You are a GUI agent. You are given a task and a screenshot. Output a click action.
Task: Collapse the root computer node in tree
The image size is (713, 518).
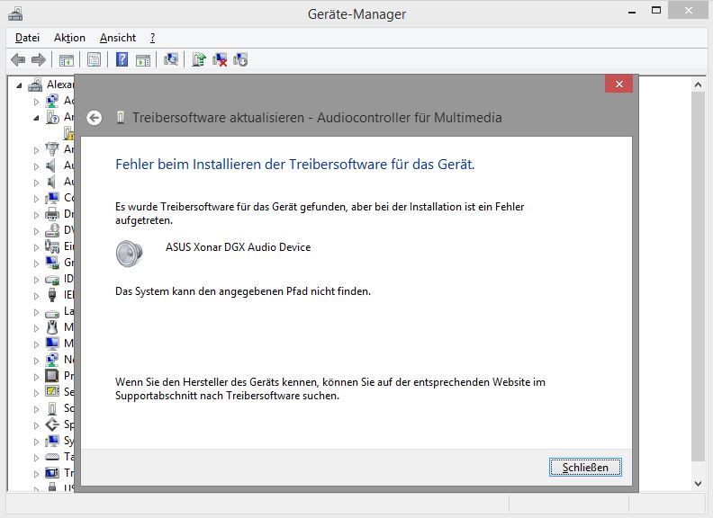[19, 85]
